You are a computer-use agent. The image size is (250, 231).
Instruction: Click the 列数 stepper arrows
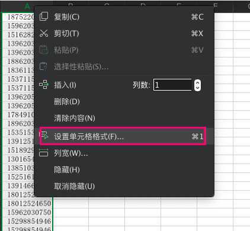[x=197, y=85]
